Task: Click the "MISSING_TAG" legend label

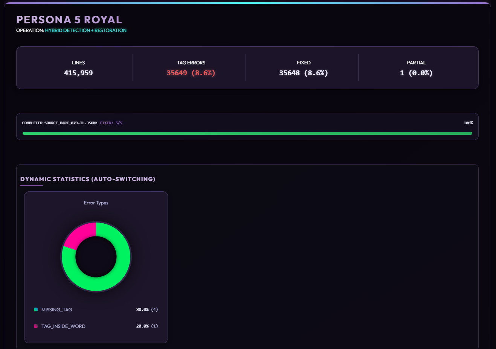Action: 56,309
